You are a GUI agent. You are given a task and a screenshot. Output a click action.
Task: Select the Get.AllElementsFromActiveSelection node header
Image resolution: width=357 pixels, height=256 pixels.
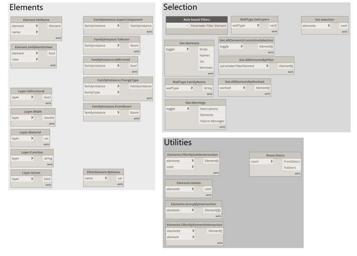[x=246, y=40]
